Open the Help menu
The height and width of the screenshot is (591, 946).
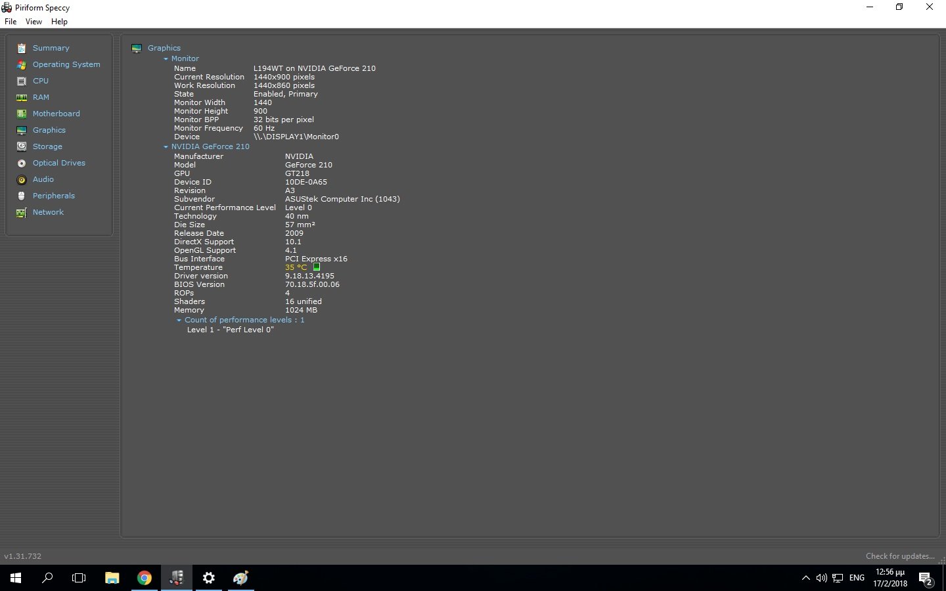coord(59,22)
